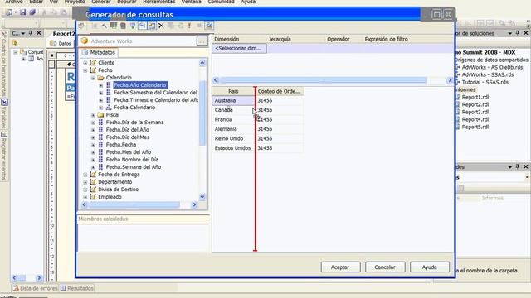Pin the solution explorer panel
Image resolution: width=531 pixels, height=298 pixels.
point(518,33)
